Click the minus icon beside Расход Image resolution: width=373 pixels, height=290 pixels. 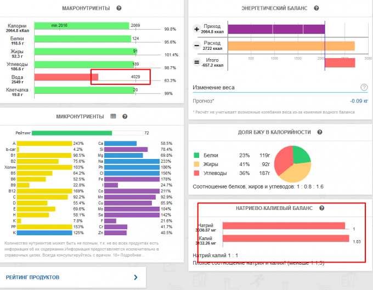(x=197, y=46)
